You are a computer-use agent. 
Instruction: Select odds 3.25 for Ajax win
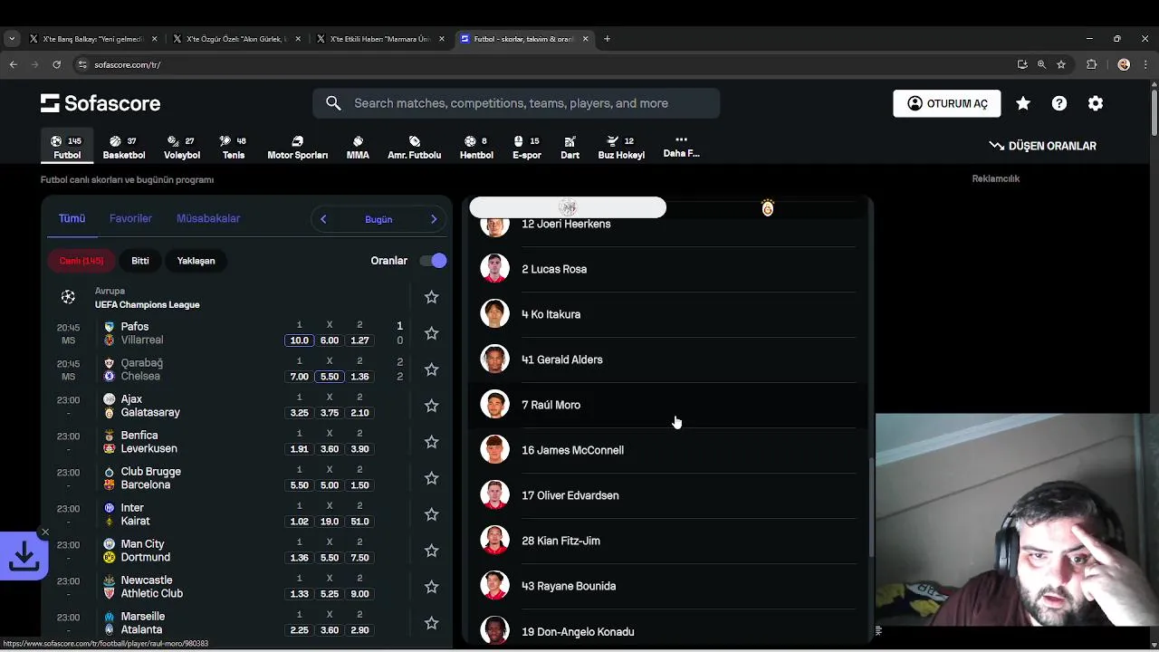(299, 413)
